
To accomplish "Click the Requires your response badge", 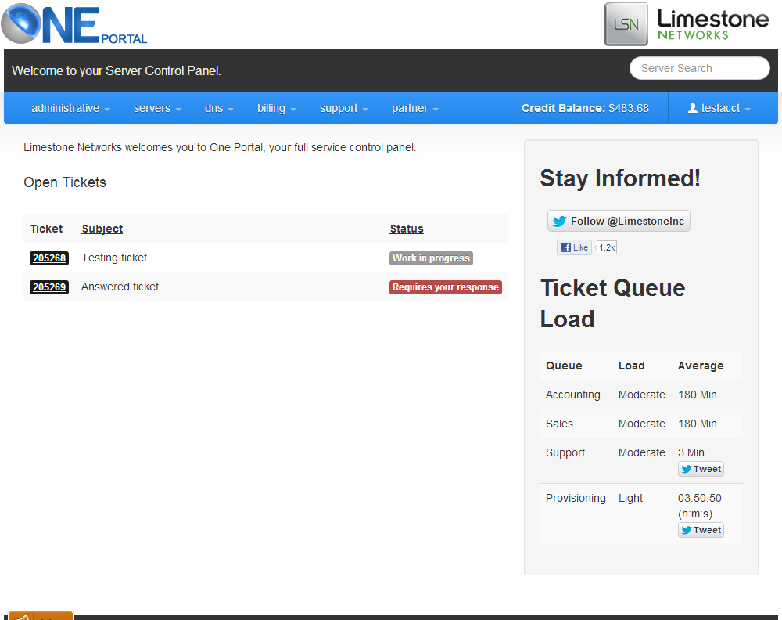I will tap(446, 287).
